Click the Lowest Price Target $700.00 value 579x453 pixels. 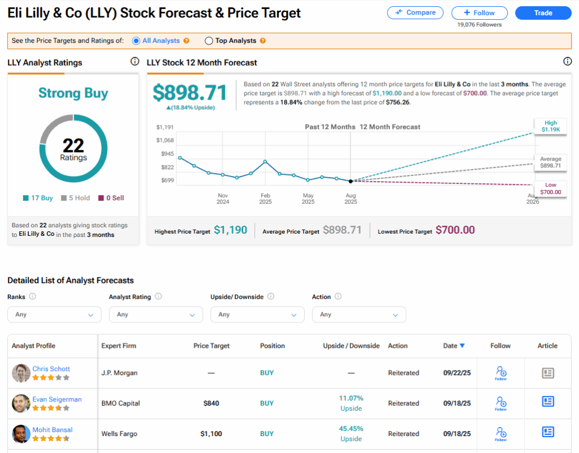pyautogui.click(x=455, y=230)
